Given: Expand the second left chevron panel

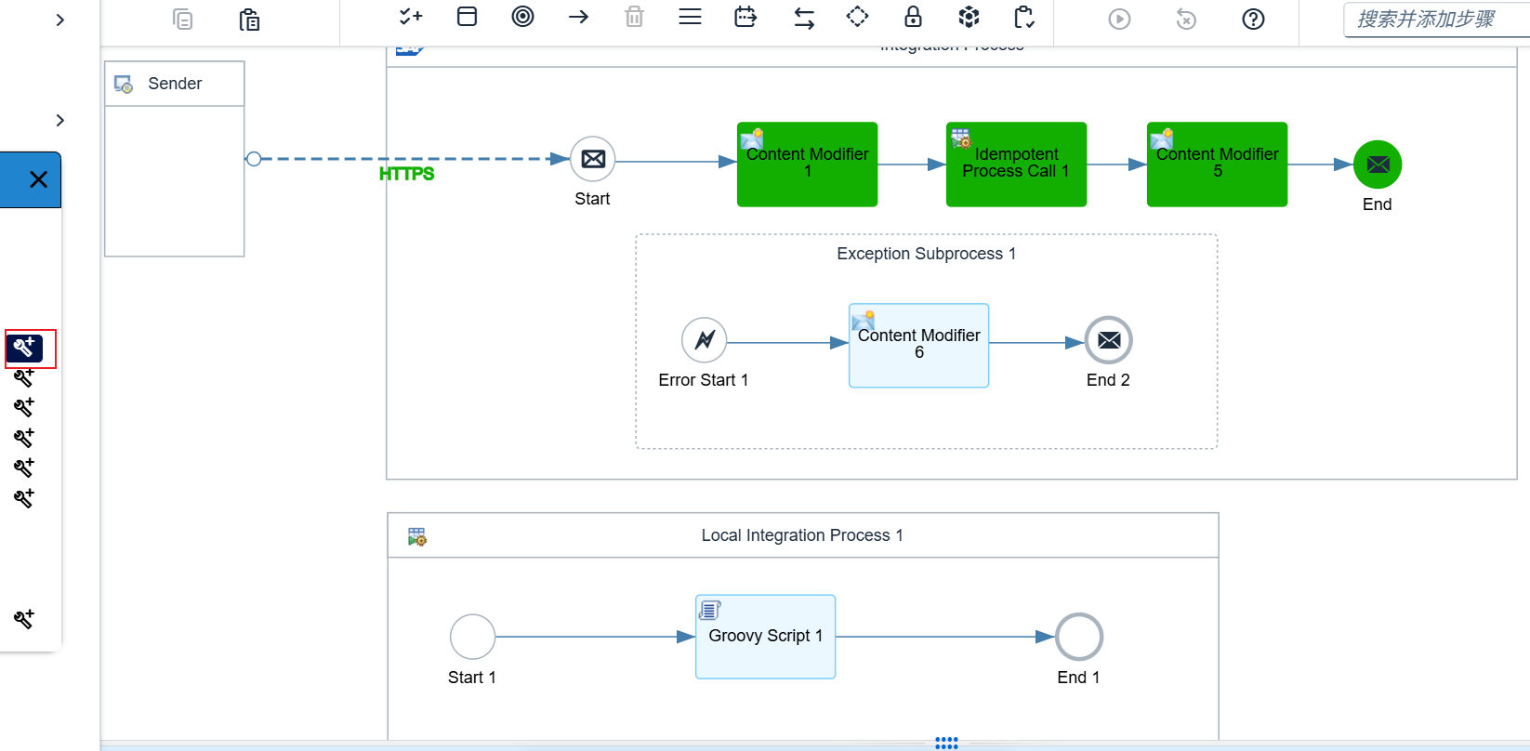Looking at the screenshot, I should (x=60, y=120).
